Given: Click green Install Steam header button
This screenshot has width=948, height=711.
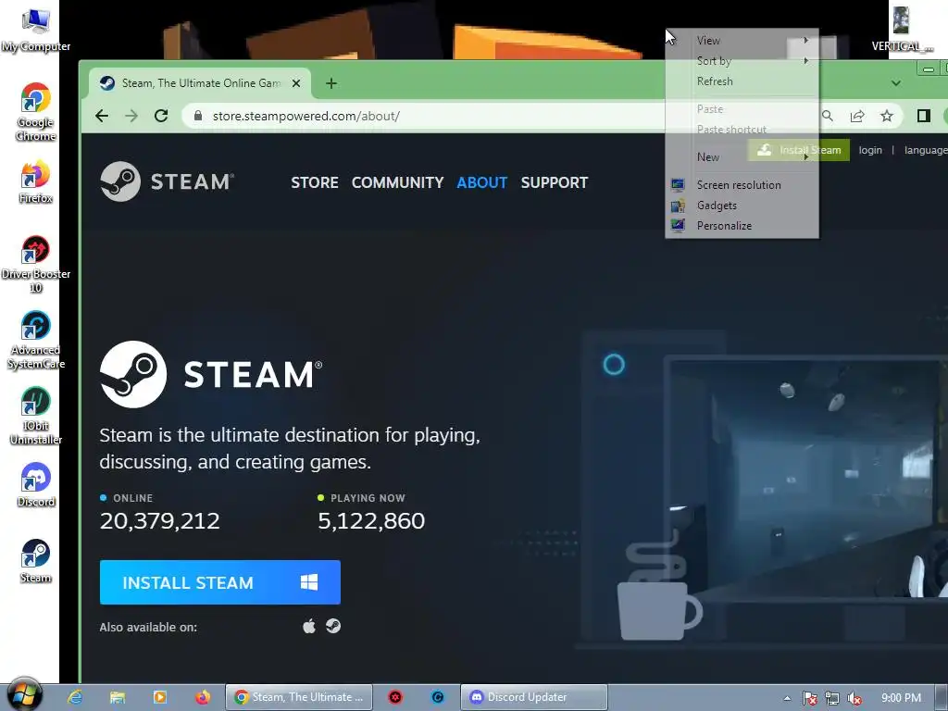Looking at the screenshot, I should pos(799,150).
